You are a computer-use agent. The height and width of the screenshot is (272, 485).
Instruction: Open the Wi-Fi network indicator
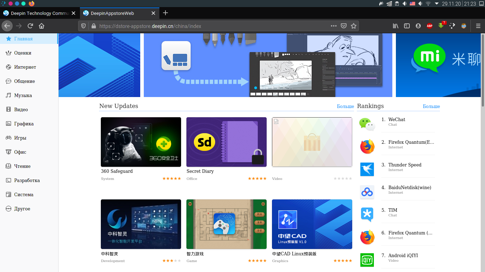pos(428,4)
